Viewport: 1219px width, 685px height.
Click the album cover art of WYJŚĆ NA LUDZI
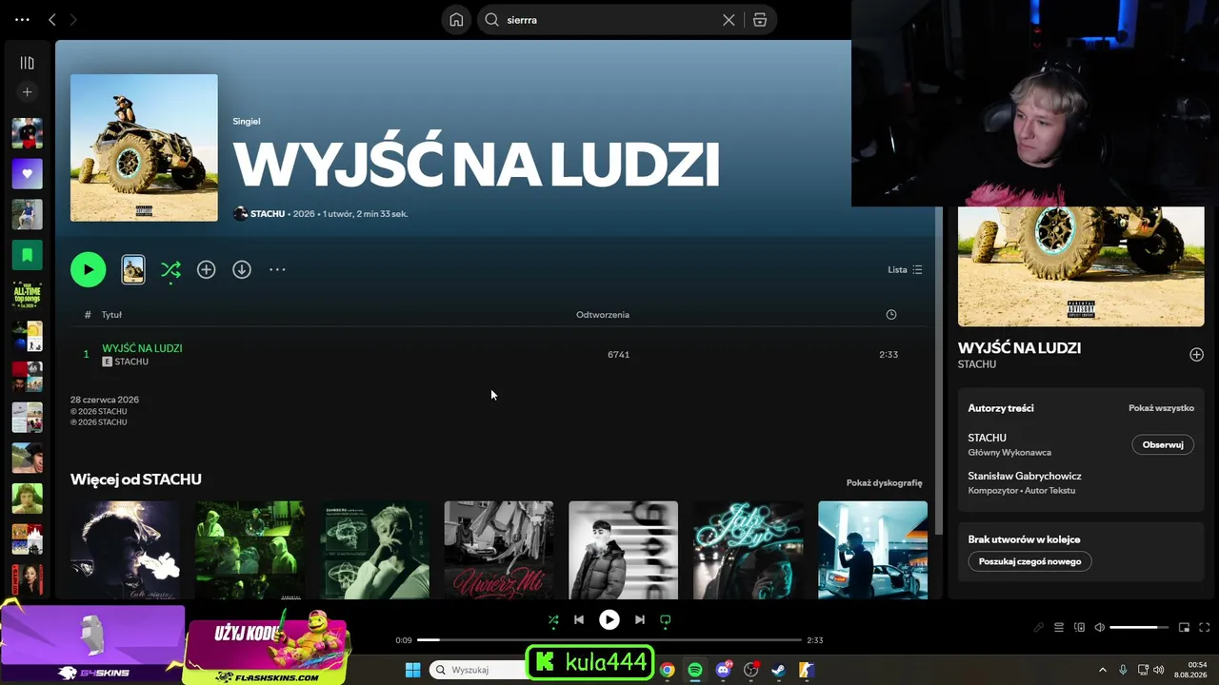pyautogui.click(x=144, y=147)
